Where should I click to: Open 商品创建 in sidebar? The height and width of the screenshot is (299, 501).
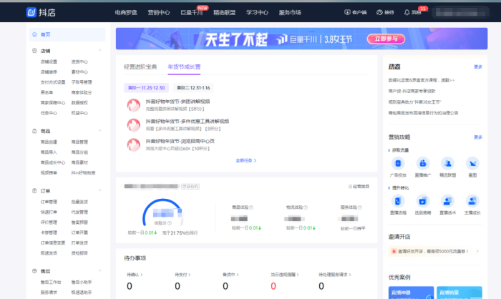coord(49,142)
